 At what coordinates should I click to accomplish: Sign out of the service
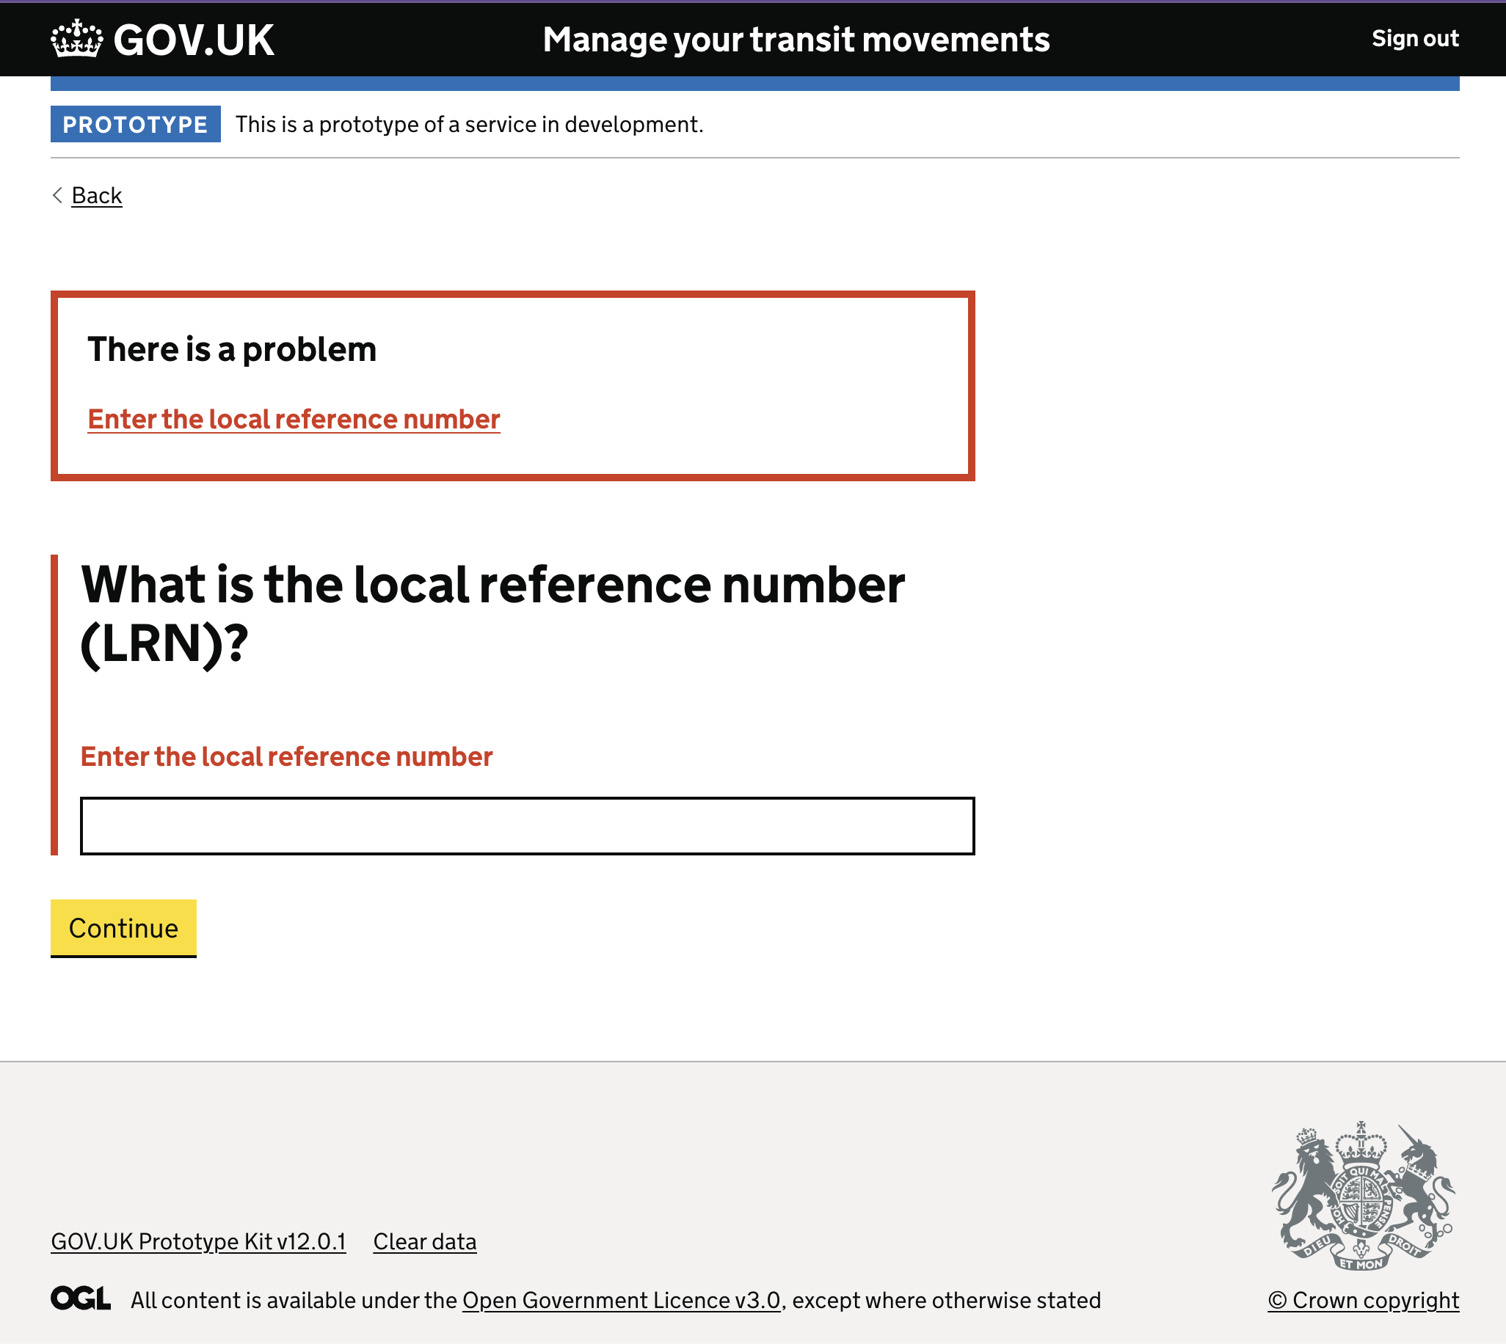(x=1414, y=38)
